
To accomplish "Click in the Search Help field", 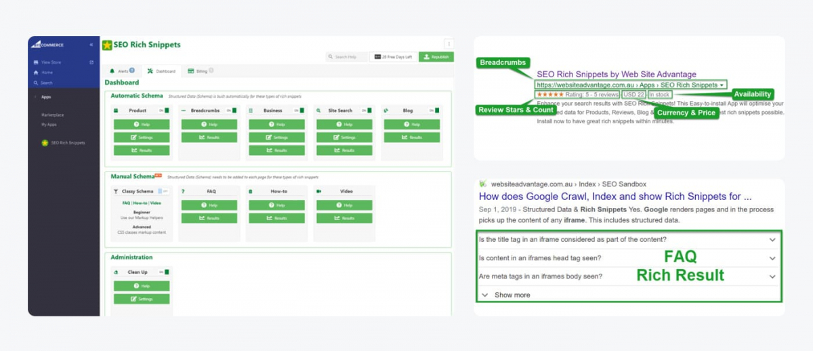I will click(346, 57).
